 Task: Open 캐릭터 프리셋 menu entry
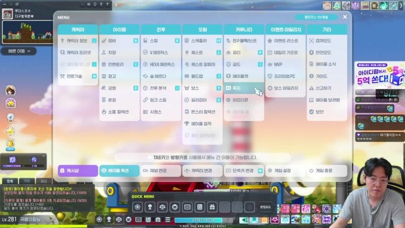tap(78, 52)
